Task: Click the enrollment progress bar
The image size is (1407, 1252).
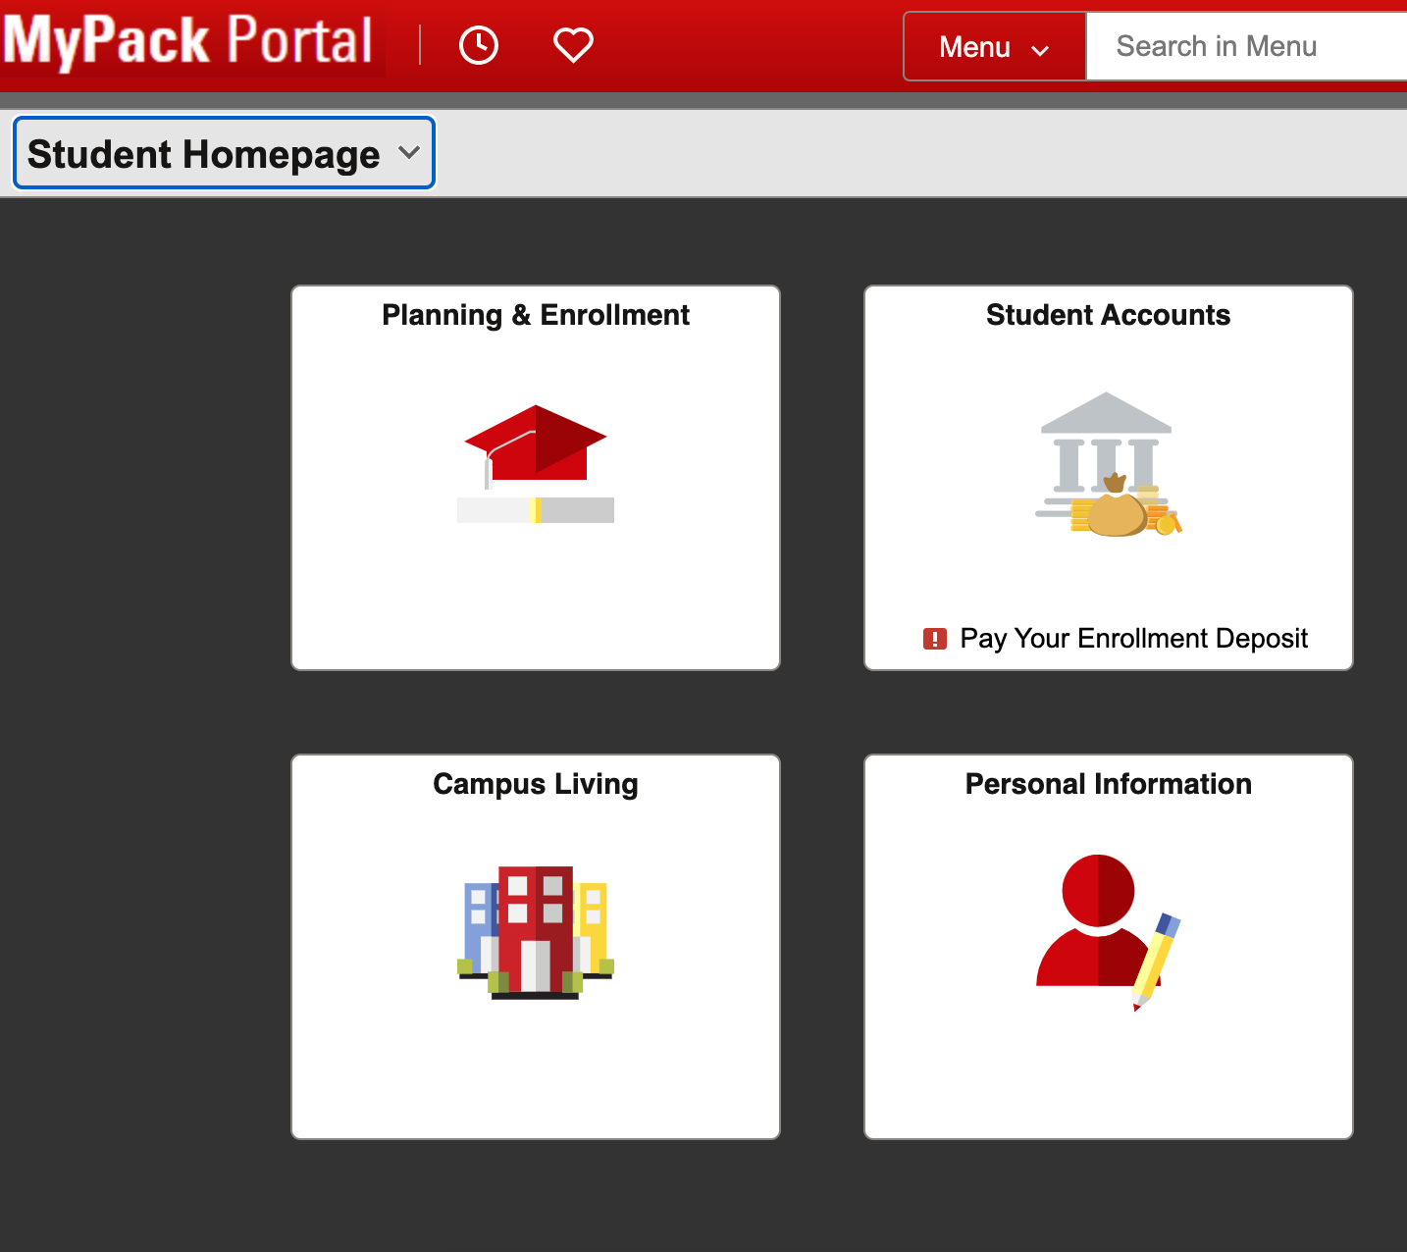Action: click(x=536, y=510)
